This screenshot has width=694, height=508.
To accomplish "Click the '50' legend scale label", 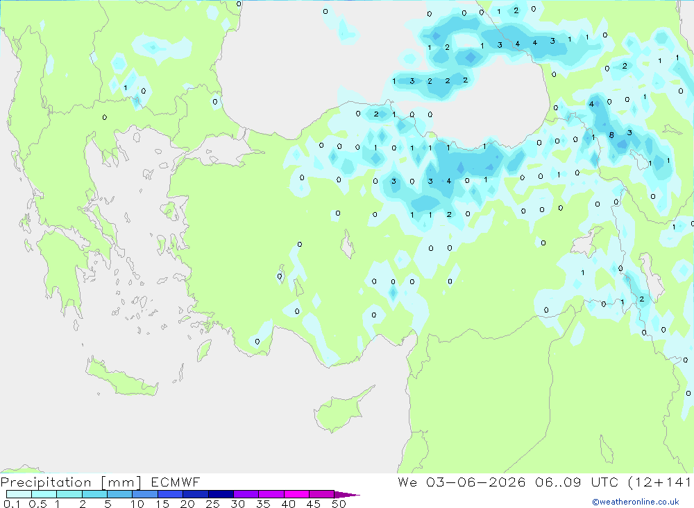I will click(339, 504).
